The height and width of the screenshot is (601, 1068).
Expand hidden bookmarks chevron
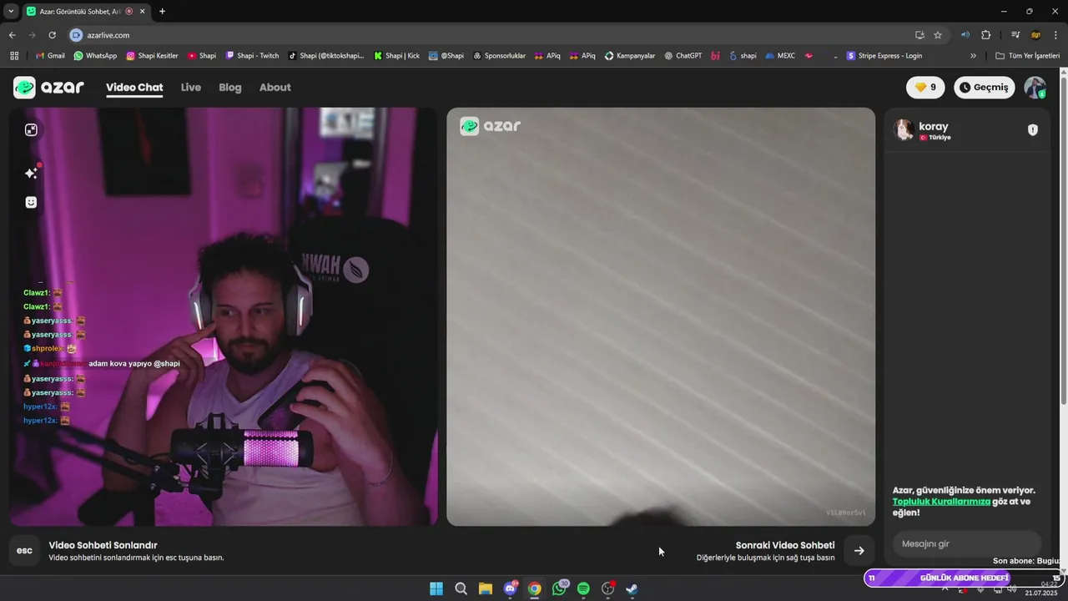973,56
